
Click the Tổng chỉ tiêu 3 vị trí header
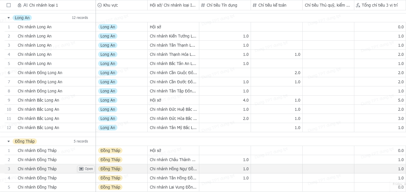tap(380, 5)
